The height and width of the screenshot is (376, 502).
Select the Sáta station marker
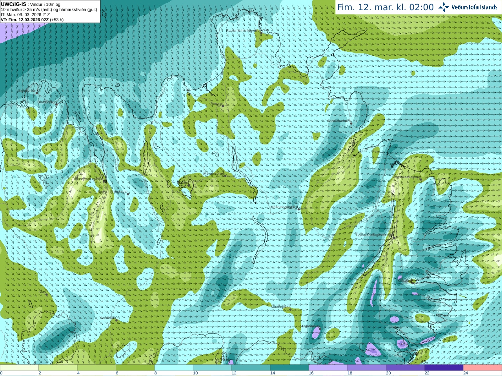47,294
